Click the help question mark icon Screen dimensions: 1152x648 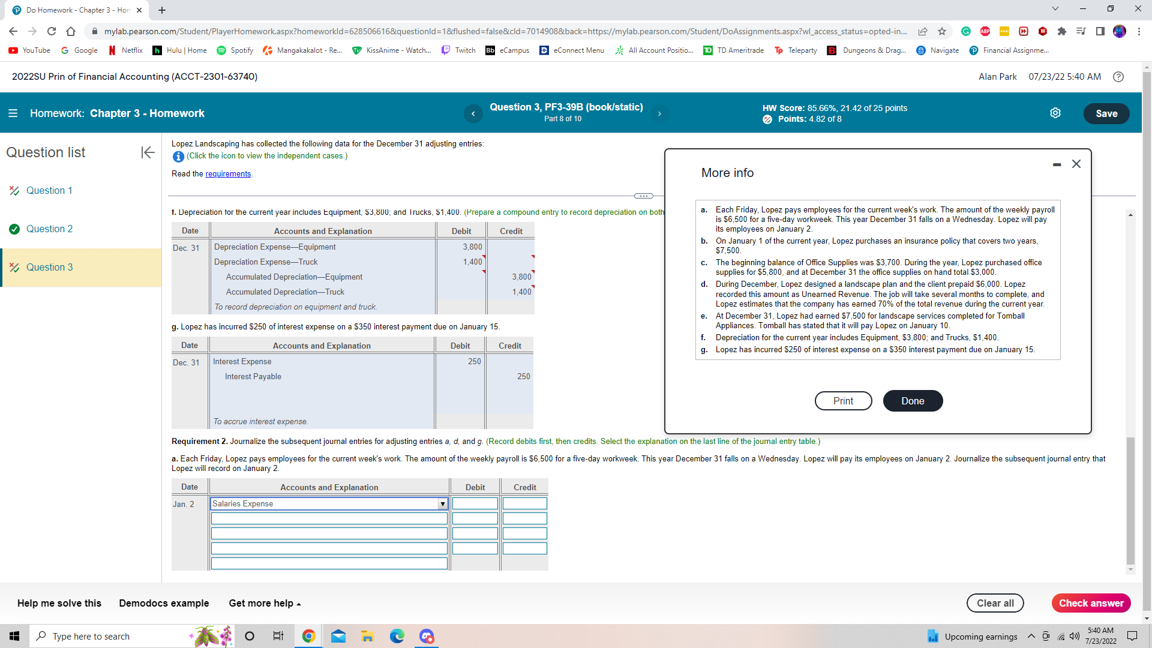tap(1118, 77)
